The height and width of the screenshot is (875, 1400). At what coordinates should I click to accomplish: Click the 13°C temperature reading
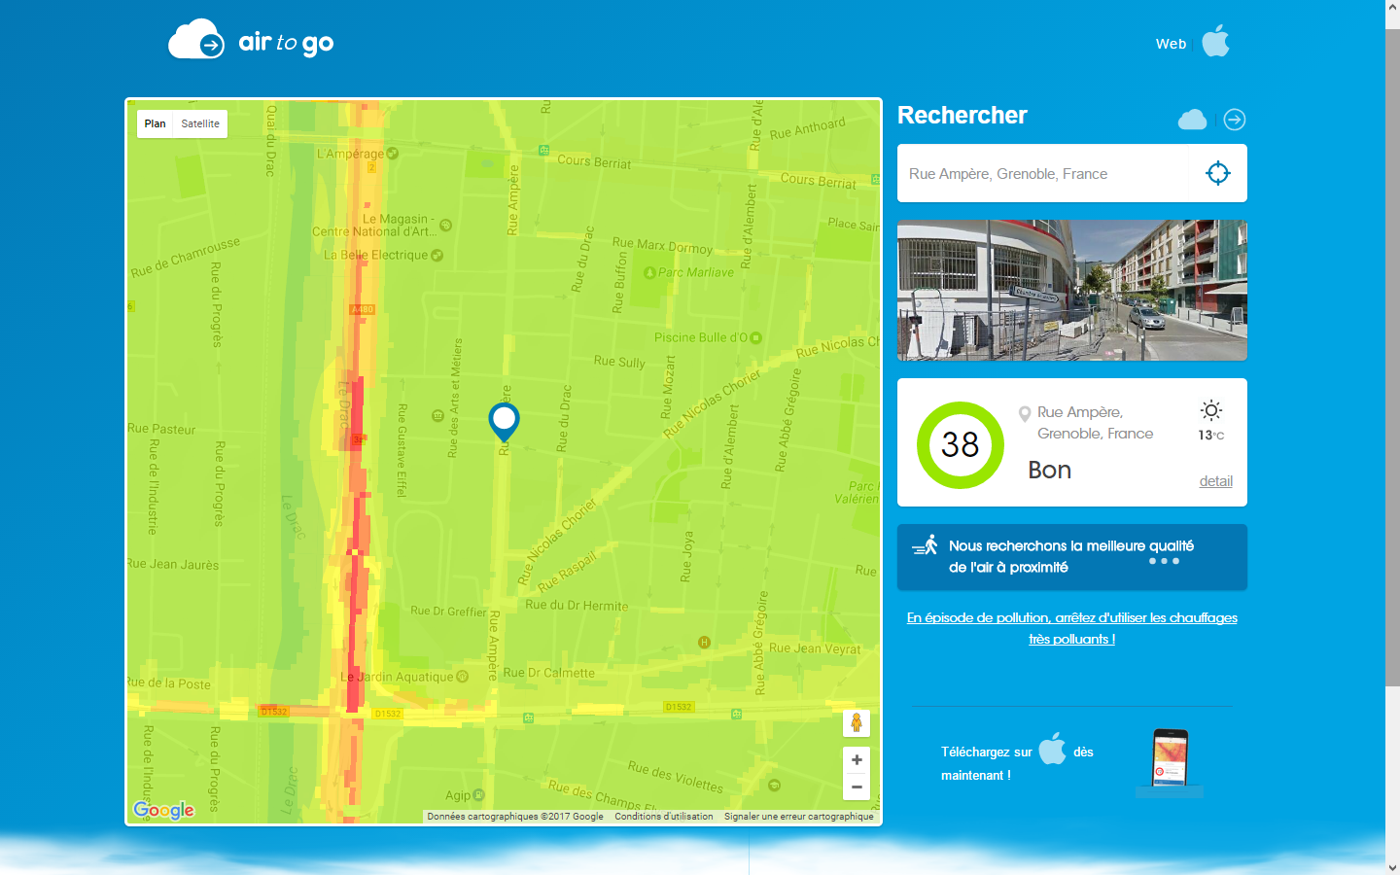(1210, 436)
